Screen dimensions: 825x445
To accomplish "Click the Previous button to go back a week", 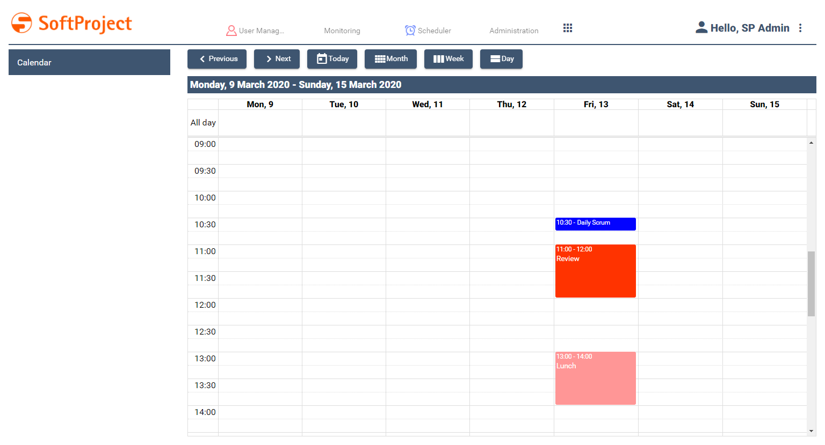I will coord(217,59).
